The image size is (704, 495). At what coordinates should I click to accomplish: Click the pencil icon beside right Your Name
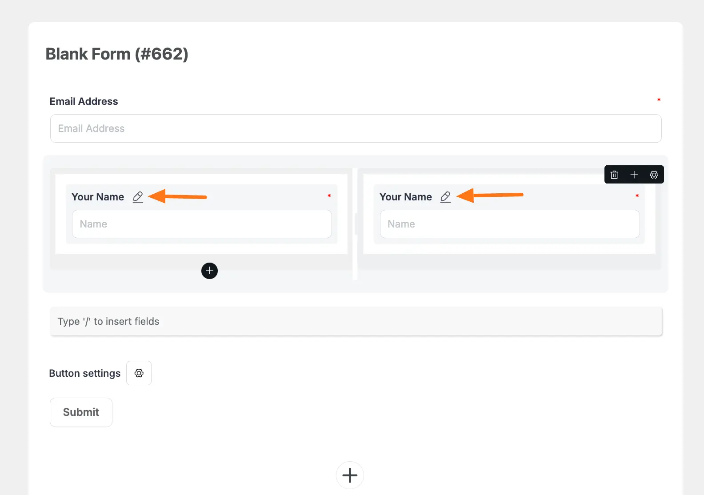pyautogui.click(x=445, y=197)
